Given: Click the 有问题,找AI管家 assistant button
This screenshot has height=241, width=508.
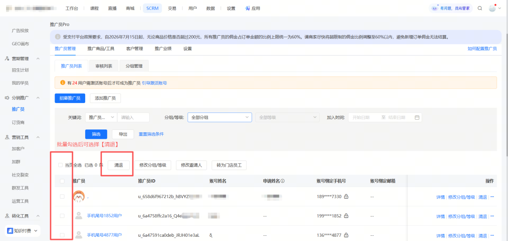Looking at the screenshot, I should 451,8.
